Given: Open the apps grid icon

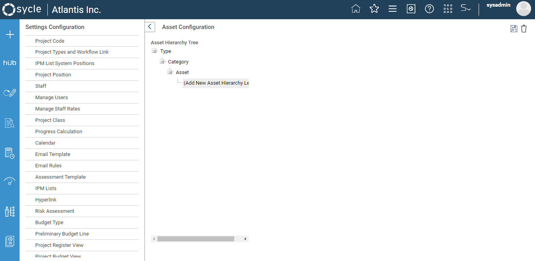Looking at the screenshot, I should point(448,9).
